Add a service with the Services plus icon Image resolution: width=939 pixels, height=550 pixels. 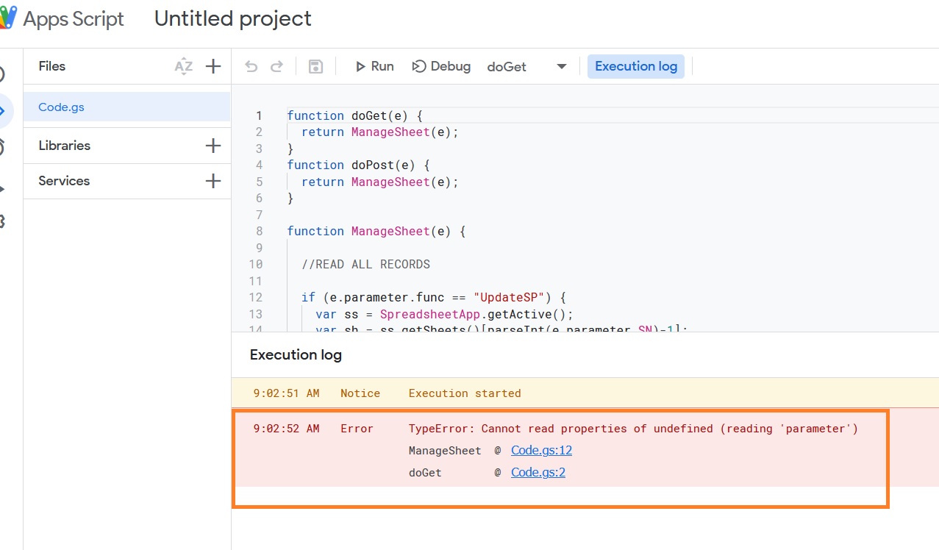point(213,181)
